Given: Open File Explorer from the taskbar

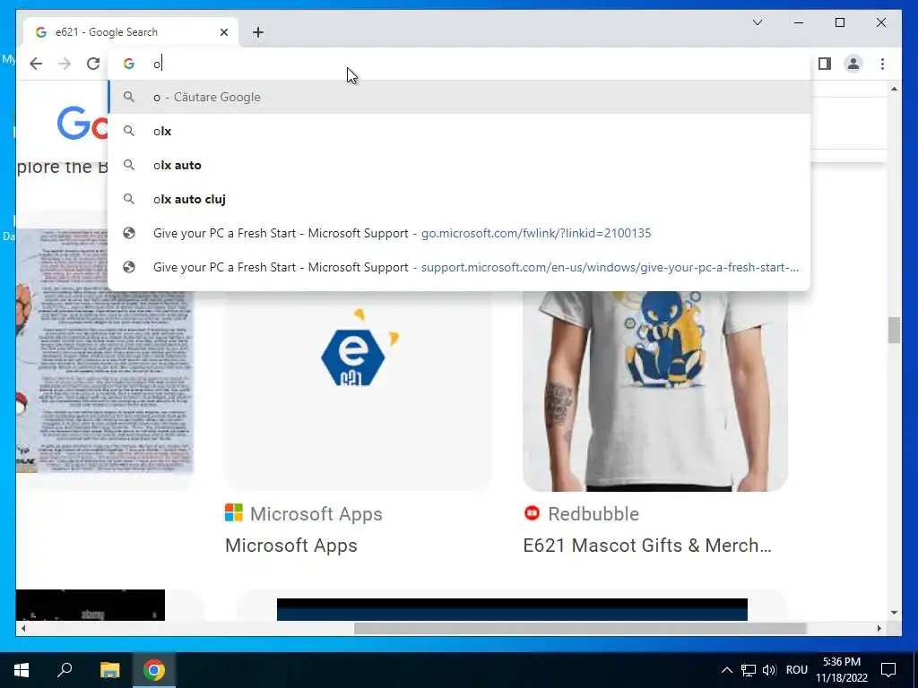Looking at the screenshot, I should coord(109,670).
